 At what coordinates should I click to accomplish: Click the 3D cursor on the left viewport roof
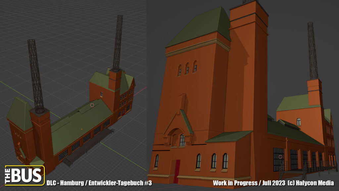(92, 105)
